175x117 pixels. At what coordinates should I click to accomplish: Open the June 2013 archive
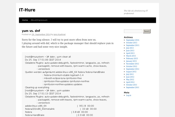(130, 51)
